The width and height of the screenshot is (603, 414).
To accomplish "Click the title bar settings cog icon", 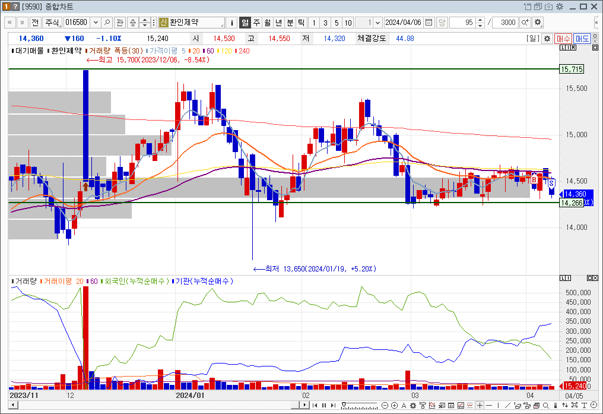I will tap(560, 7).
